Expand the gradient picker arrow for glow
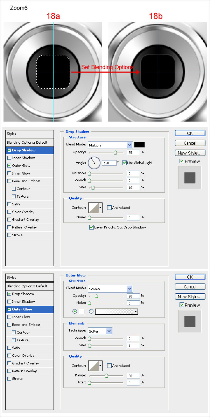Screen dimensions: 210x417 (136, 312)
